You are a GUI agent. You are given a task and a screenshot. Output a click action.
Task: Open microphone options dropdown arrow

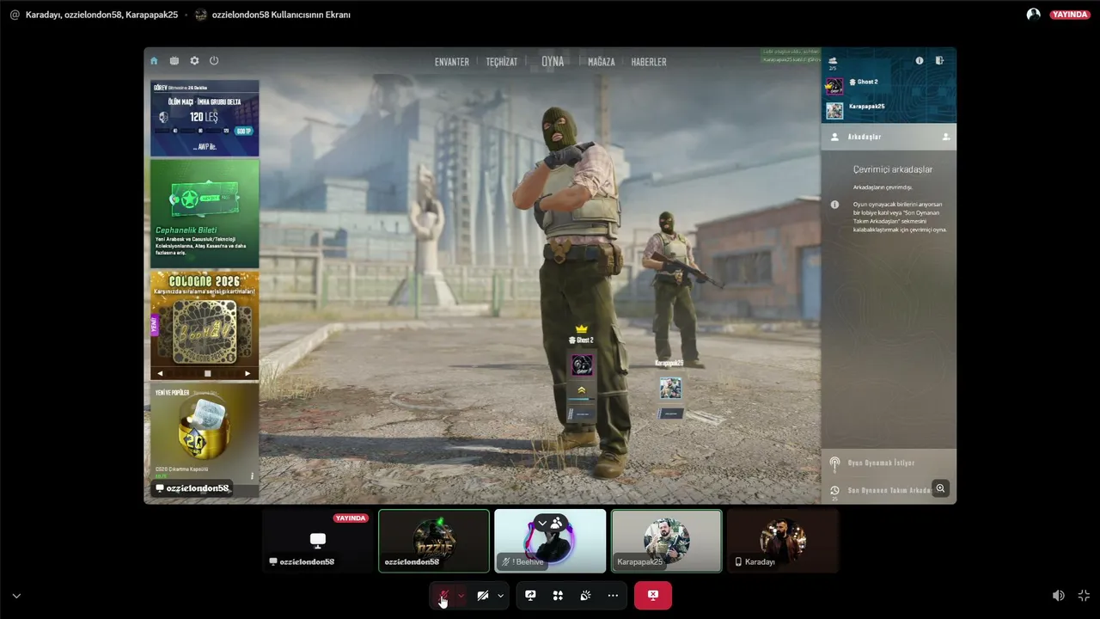461,596
